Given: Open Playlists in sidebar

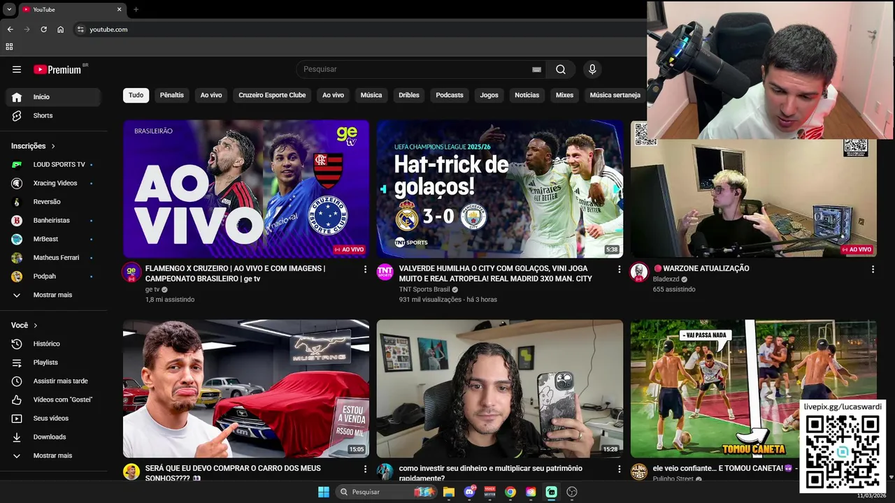Looking at the screenshot, I should click(x=52, y=363).
